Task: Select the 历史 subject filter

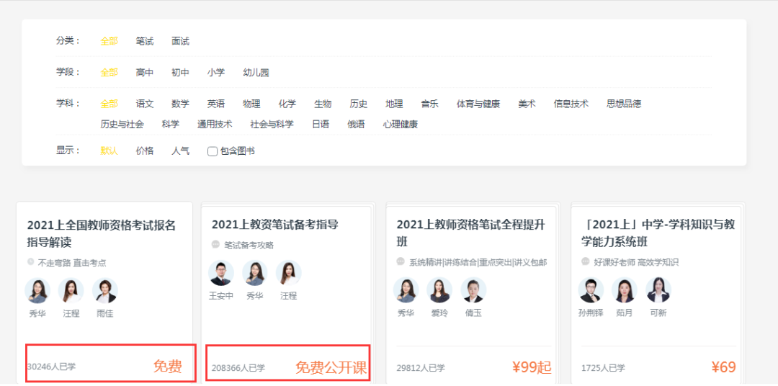Action: [359, 104]
